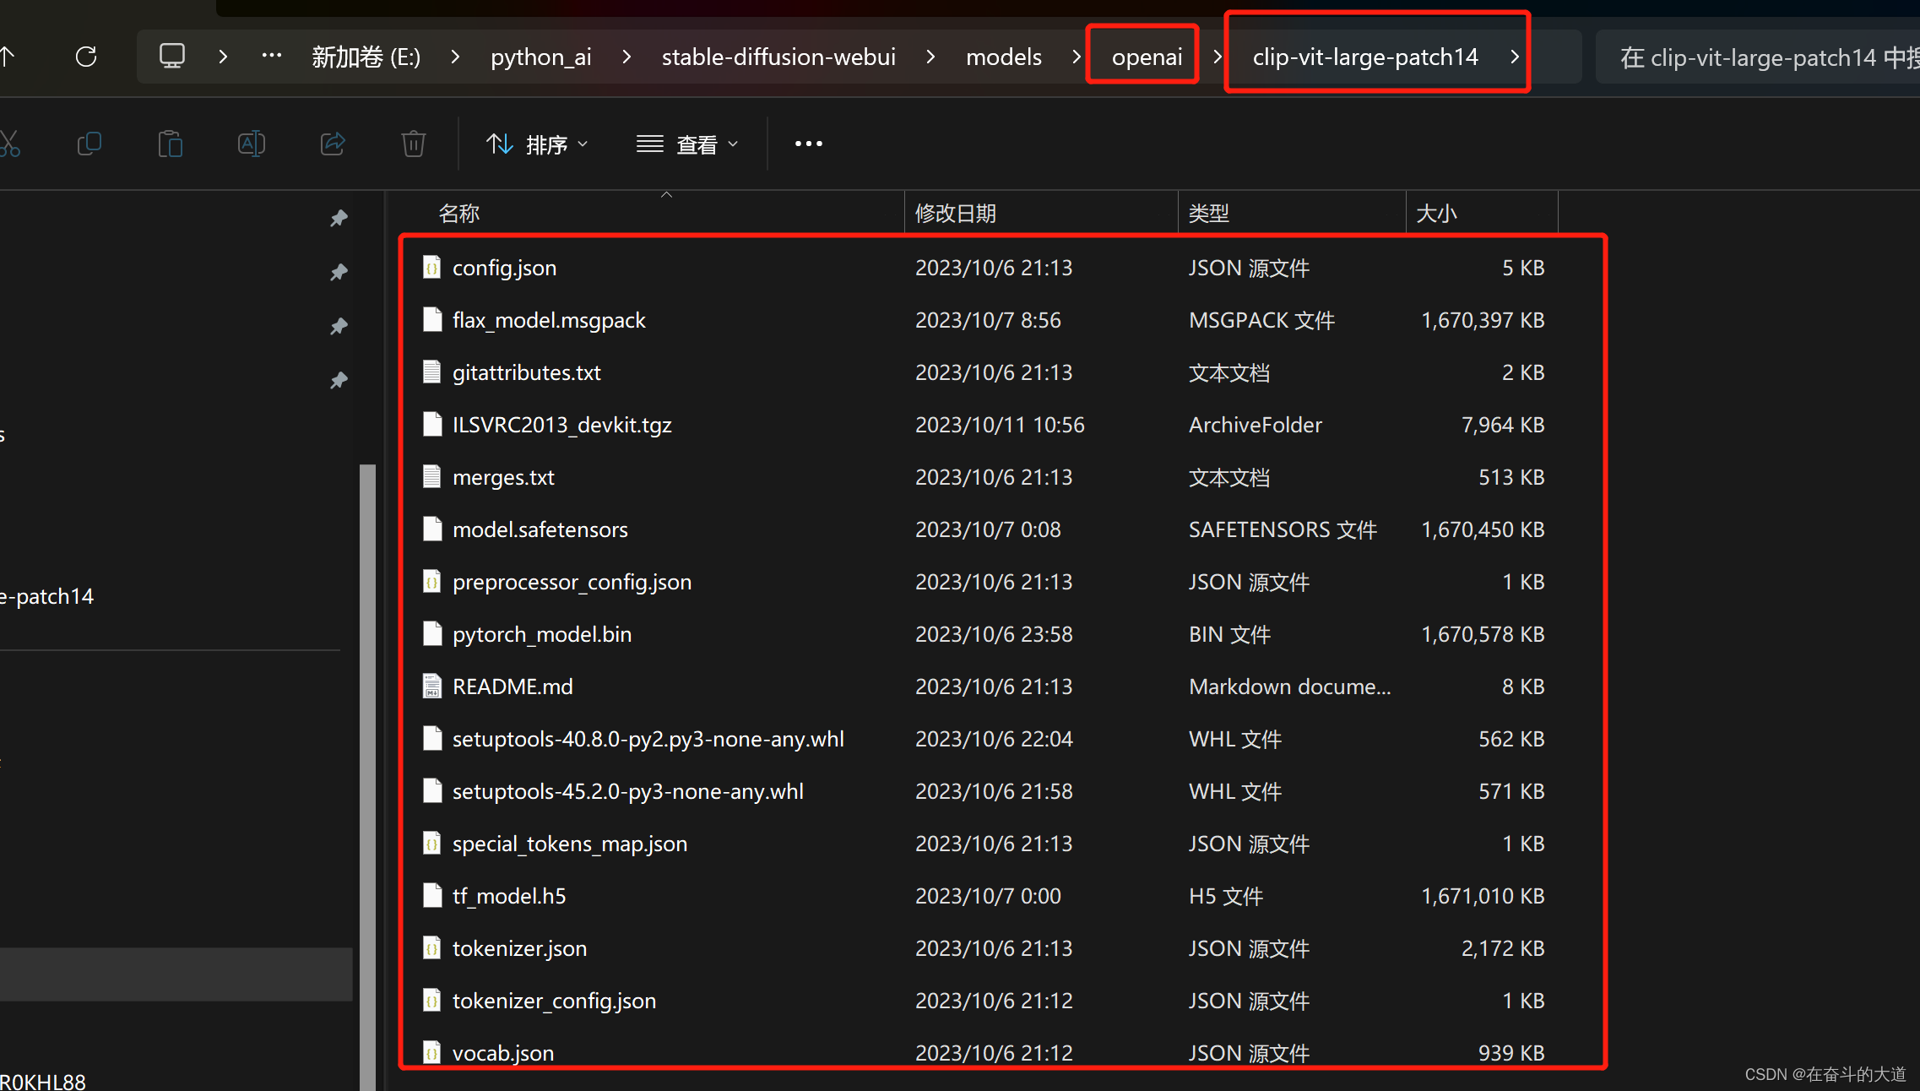Click the Cut scissors icon

pos(10,144)
